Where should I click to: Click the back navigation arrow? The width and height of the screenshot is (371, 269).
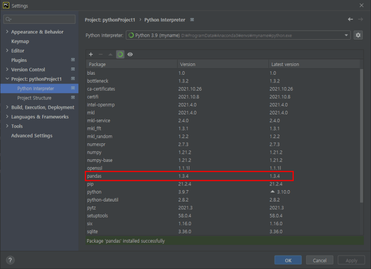(x=350, y=20)
